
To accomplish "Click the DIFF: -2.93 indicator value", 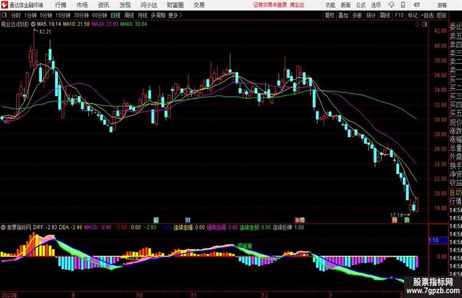I will point(45,228).
